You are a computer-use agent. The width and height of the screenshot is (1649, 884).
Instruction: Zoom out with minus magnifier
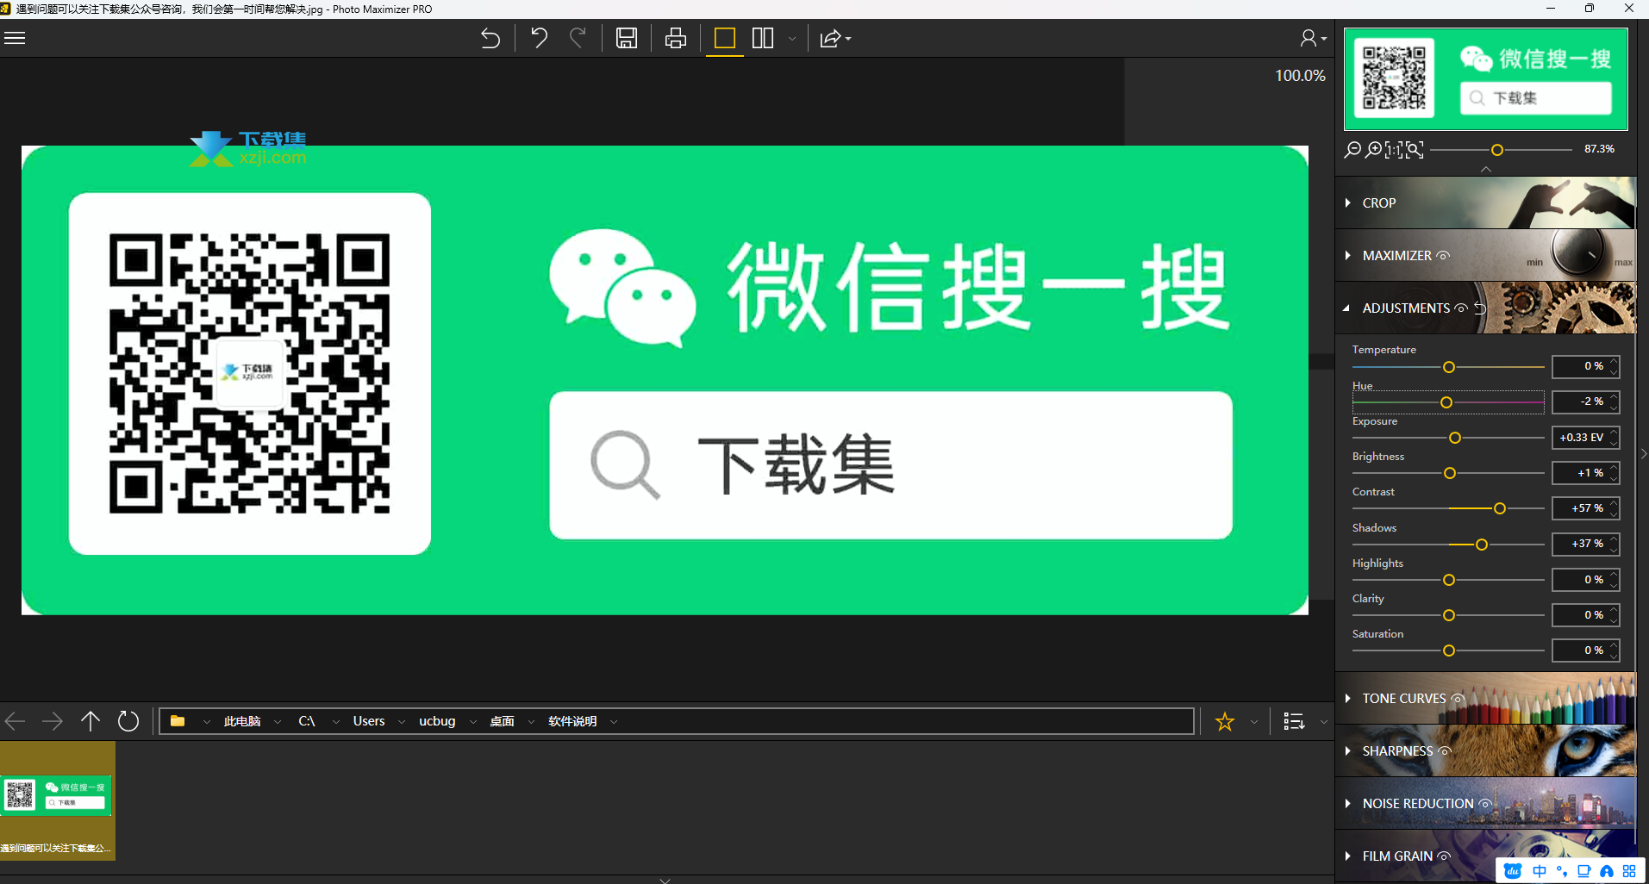[1352, 150]
